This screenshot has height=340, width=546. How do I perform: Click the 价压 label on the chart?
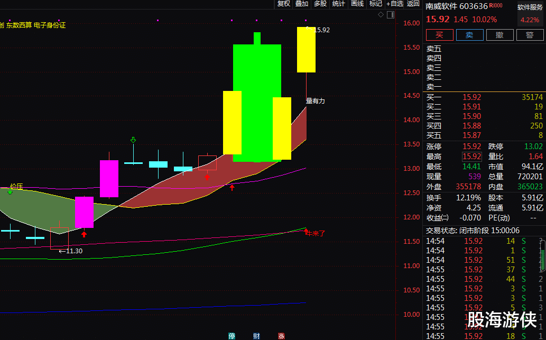coord(16,186)
